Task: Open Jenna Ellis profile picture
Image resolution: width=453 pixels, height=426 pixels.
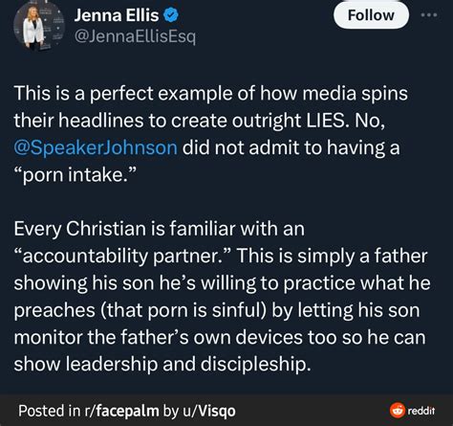Action: [x=39, y=26]
